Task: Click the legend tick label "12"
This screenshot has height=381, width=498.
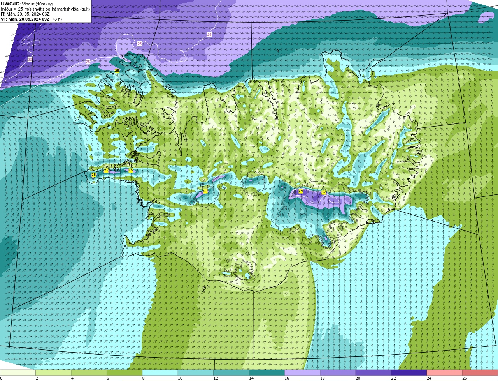Action: 216,378
